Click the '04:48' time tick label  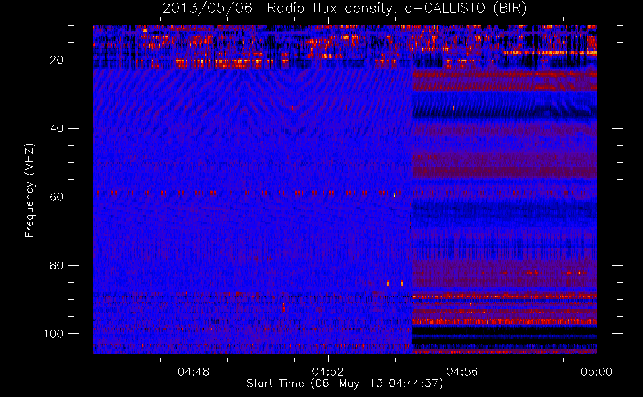click(x=194, y=372)
